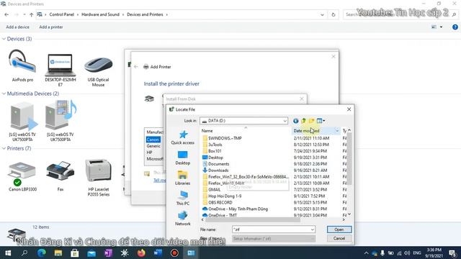This screenshot has height=259, width=461.
Task: Select This PC in the places bar
Action: tap(182, 199)
